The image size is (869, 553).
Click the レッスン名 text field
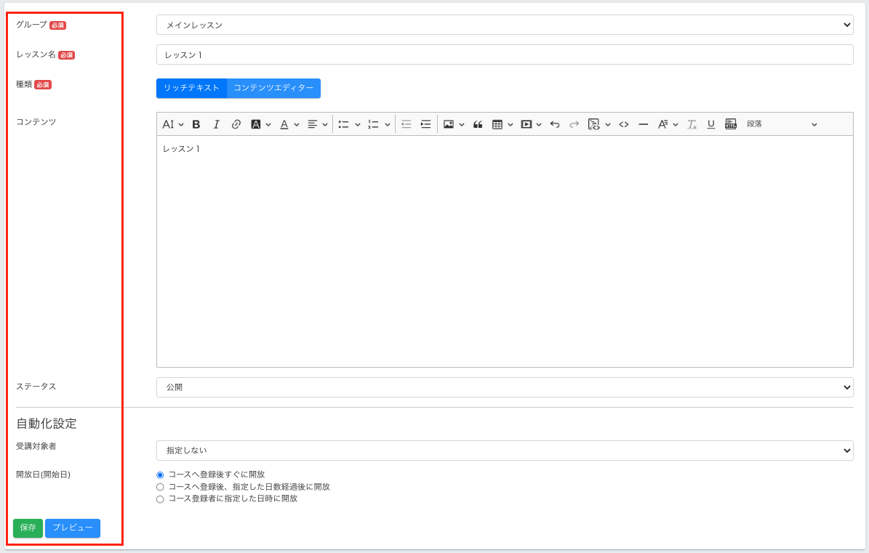(504, 55)
